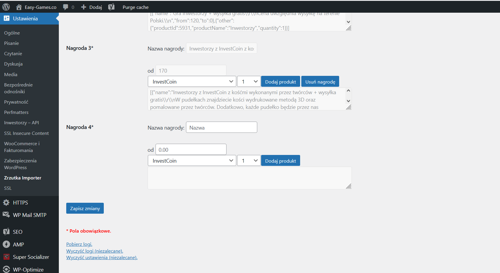Open Super Socializer sidebar icon
The height and width of the screenshot is (273, 500).
[x=6, y=257]
